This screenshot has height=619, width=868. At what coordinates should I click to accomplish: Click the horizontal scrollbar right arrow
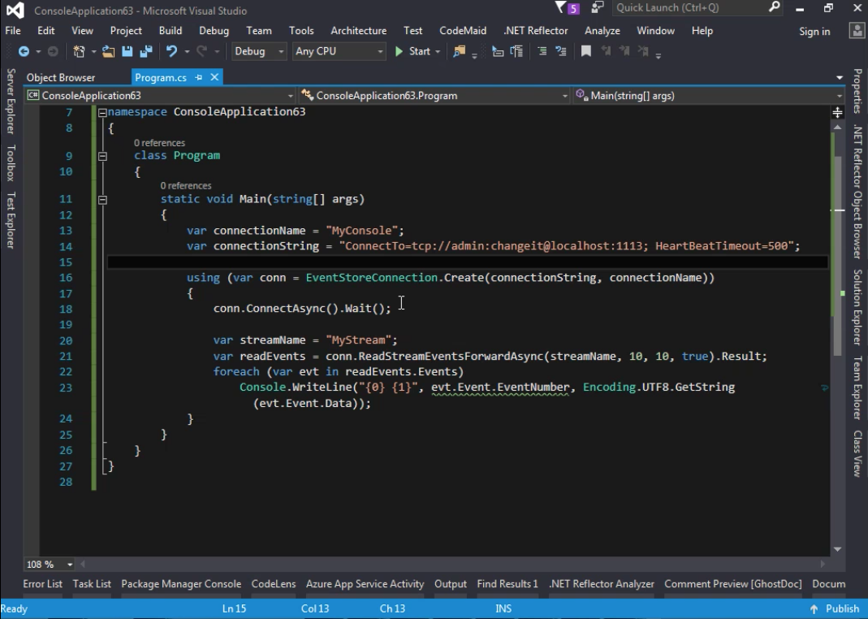click(x=823, y=565)
